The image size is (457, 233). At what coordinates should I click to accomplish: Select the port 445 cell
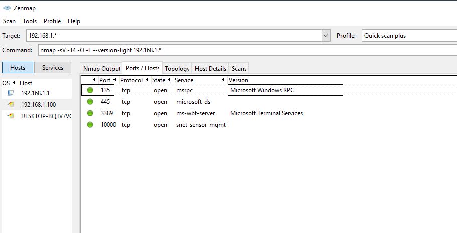click(x=105, y=102)
